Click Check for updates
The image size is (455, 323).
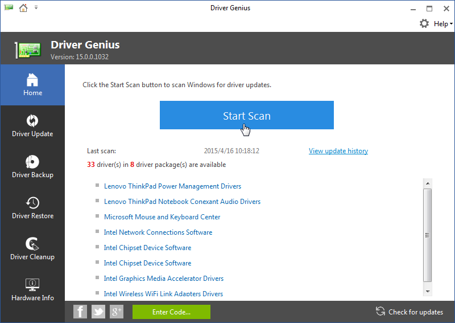coord(409,312)
